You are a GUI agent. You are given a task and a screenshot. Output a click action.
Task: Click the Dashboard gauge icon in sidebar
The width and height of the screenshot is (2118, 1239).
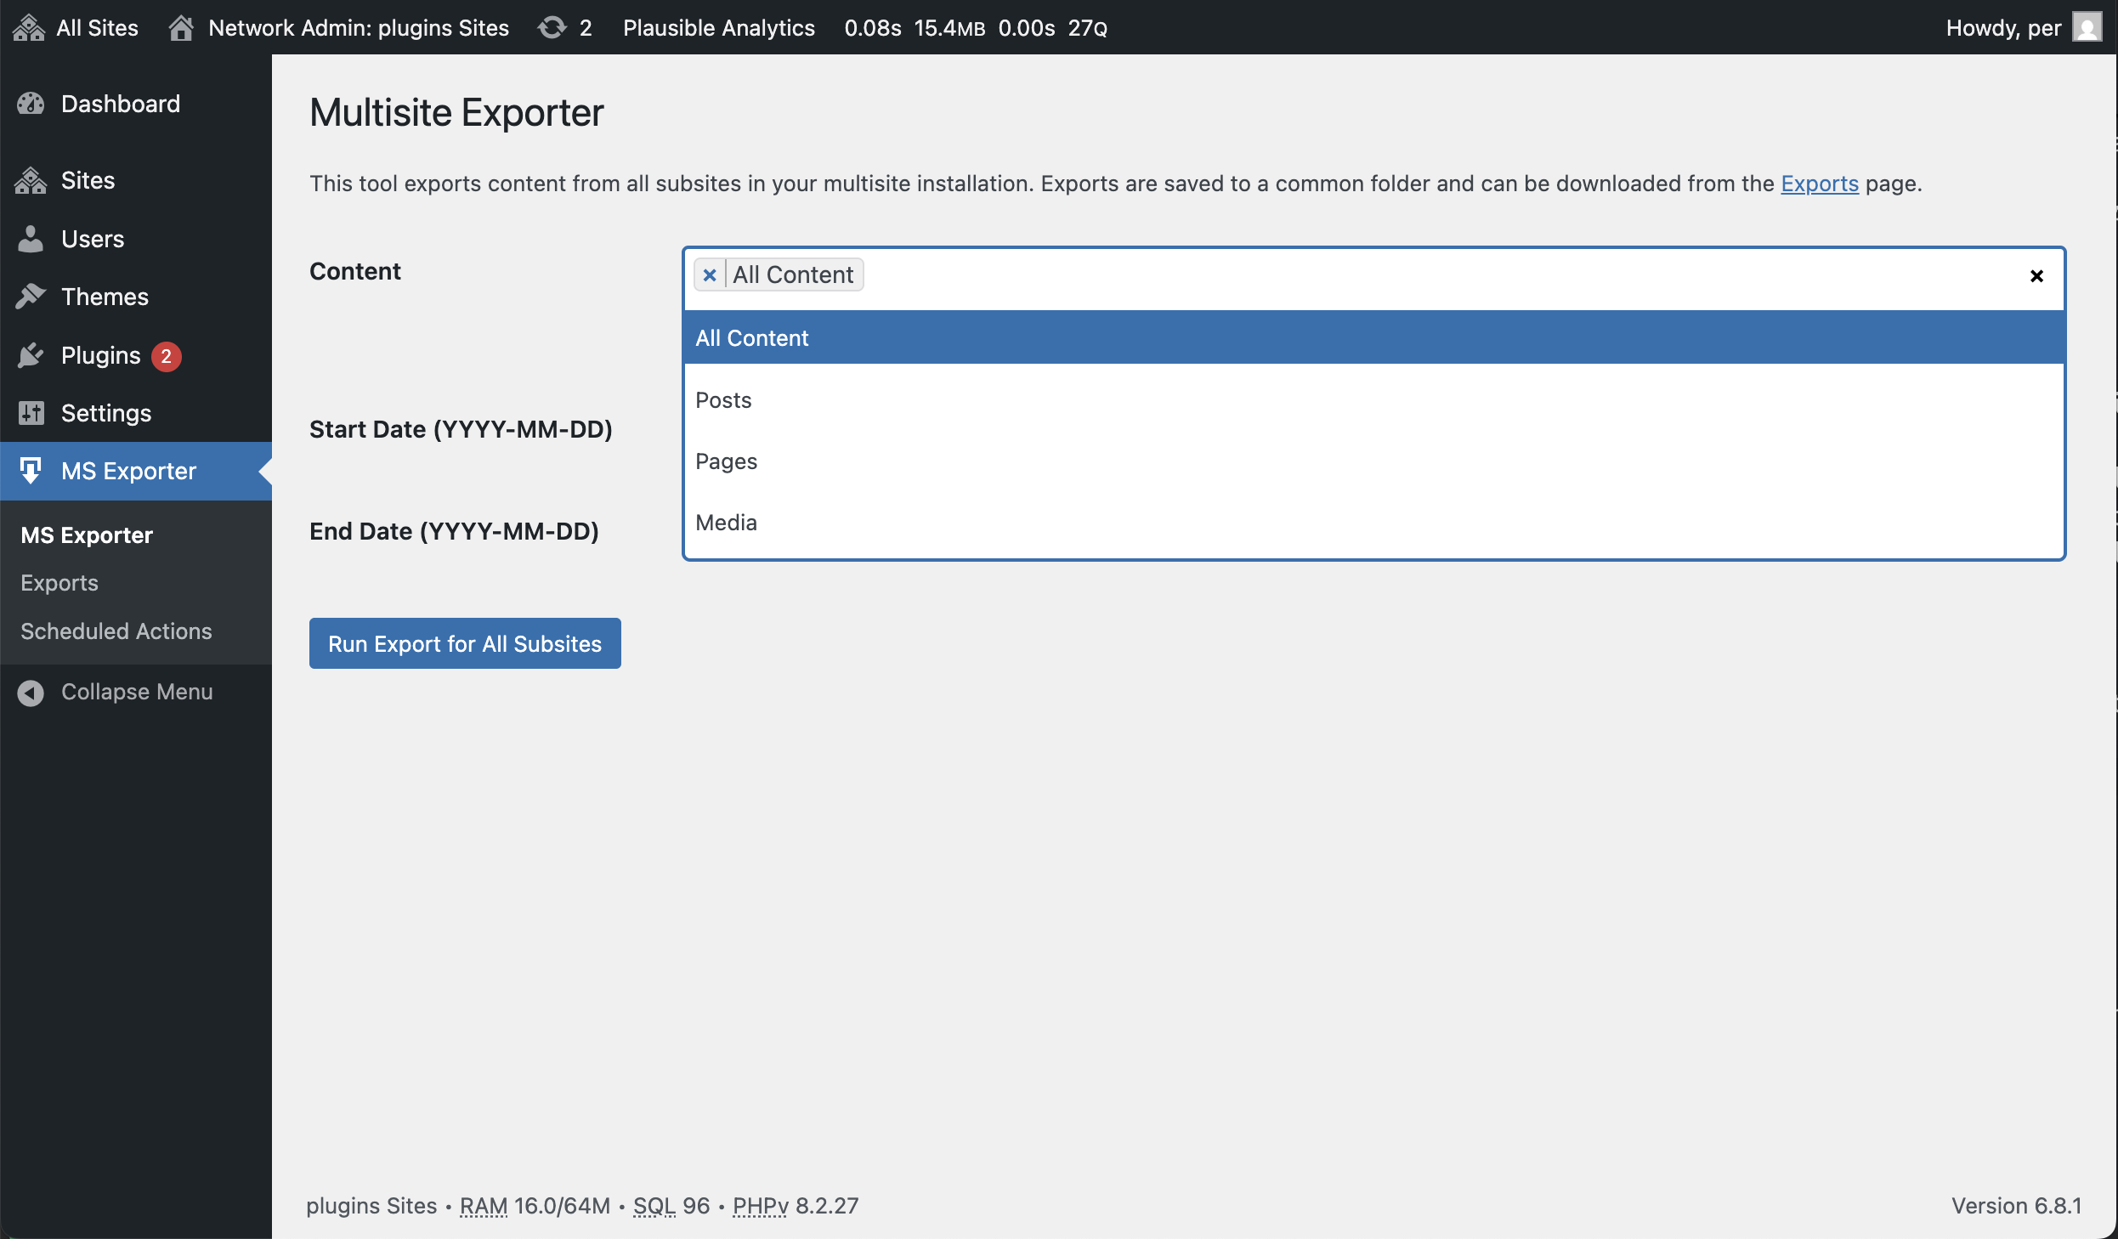(31, 104)
